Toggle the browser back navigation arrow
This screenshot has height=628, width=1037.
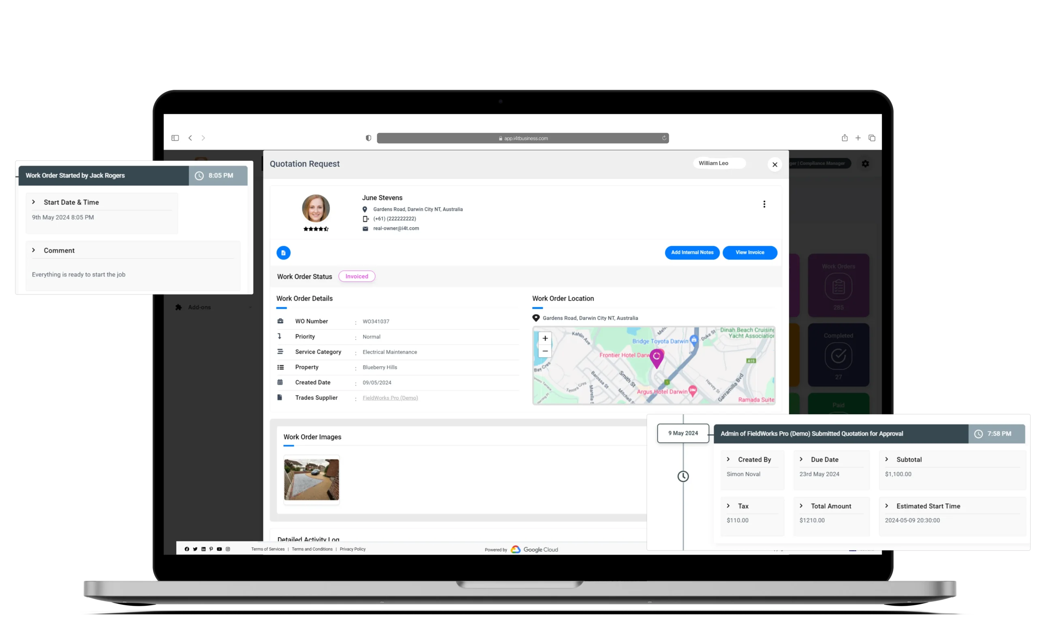coord(190,138)
